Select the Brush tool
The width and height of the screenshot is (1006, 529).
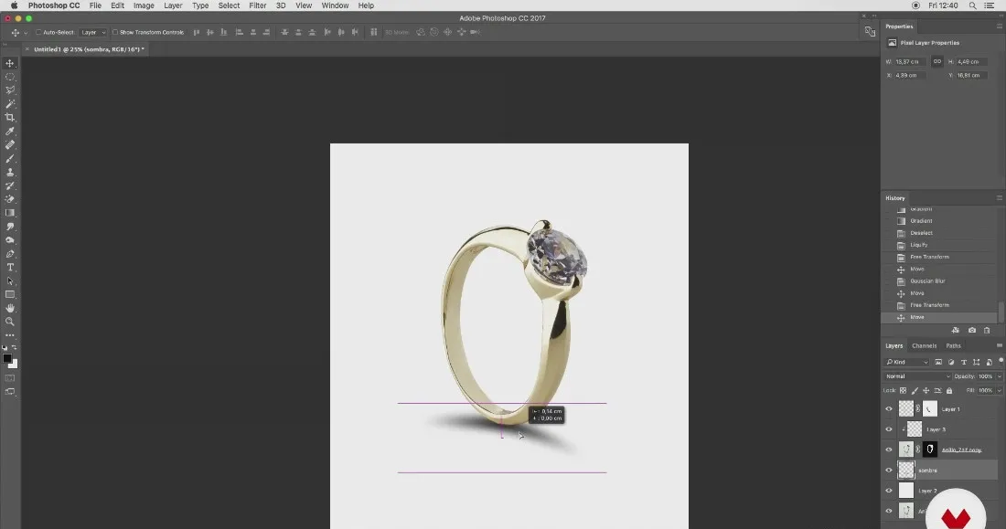10,158
